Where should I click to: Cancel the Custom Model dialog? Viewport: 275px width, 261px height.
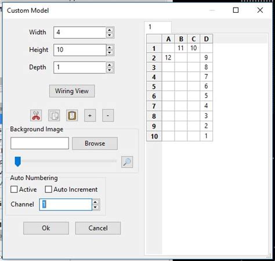pos(98,228)
